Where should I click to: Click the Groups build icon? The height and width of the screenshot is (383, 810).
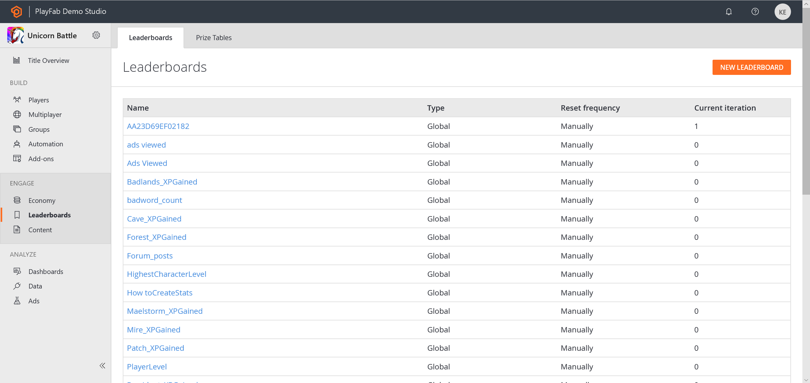click(x=17, y=129)
